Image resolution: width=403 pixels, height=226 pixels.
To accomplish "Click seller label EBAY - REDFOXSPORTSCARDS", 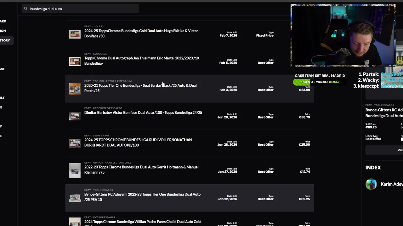I will [103, 108].
